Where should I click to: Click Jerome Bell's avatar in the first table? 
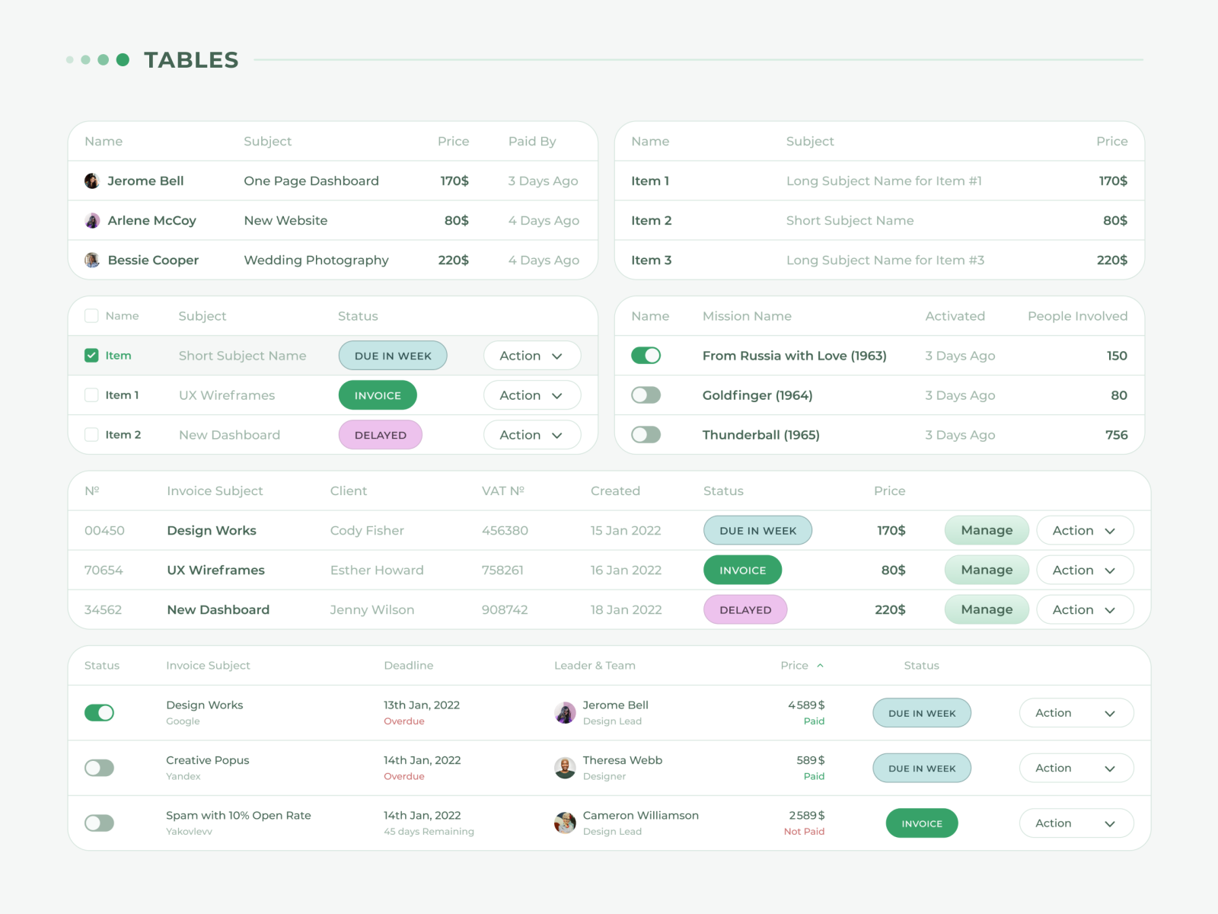click(x=93, y=181)
